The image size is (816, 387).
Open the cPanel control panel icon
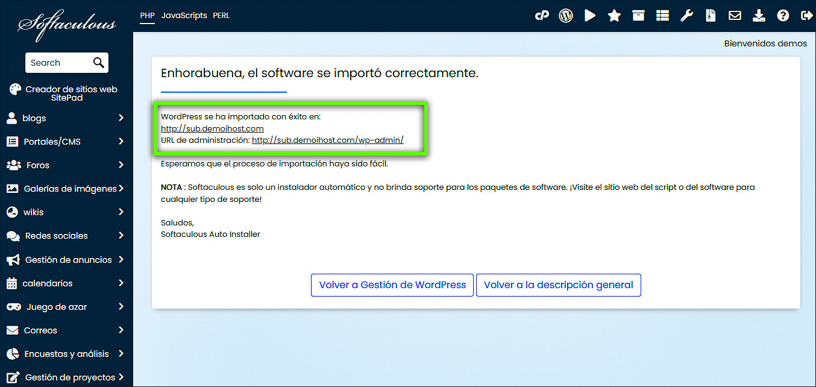click(542, 16)
